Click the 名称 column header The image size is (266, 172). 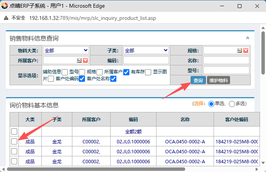coord(185,120)
